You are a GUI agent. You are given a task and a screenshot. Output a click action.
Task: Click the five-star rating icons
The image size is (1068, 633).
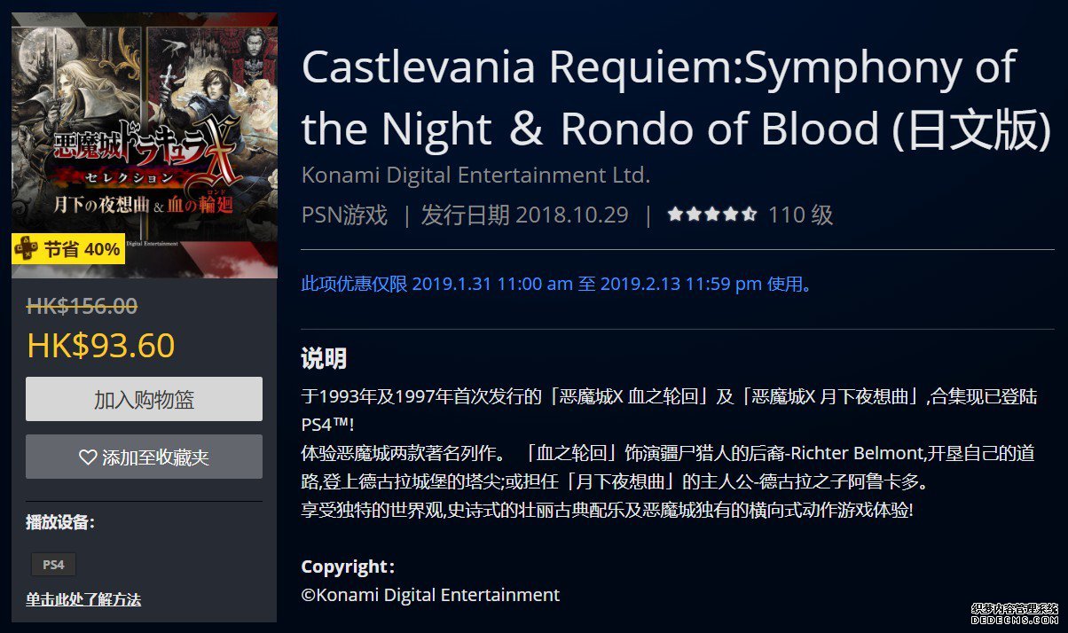point(712,215)
